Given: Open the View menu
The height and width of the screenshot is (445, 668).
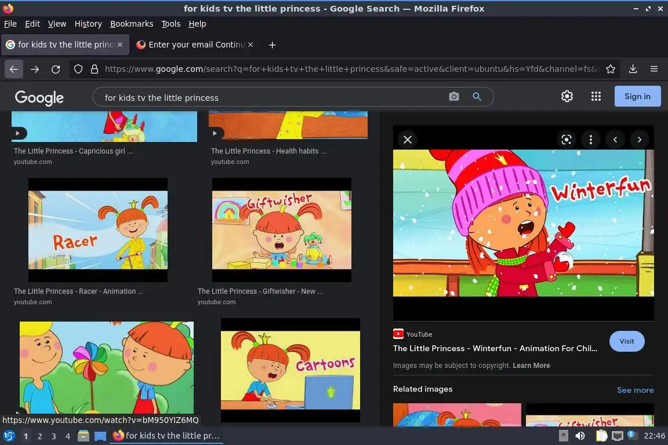Looking at the screenshot, I should pyautogui.click(x=57, y=24).
